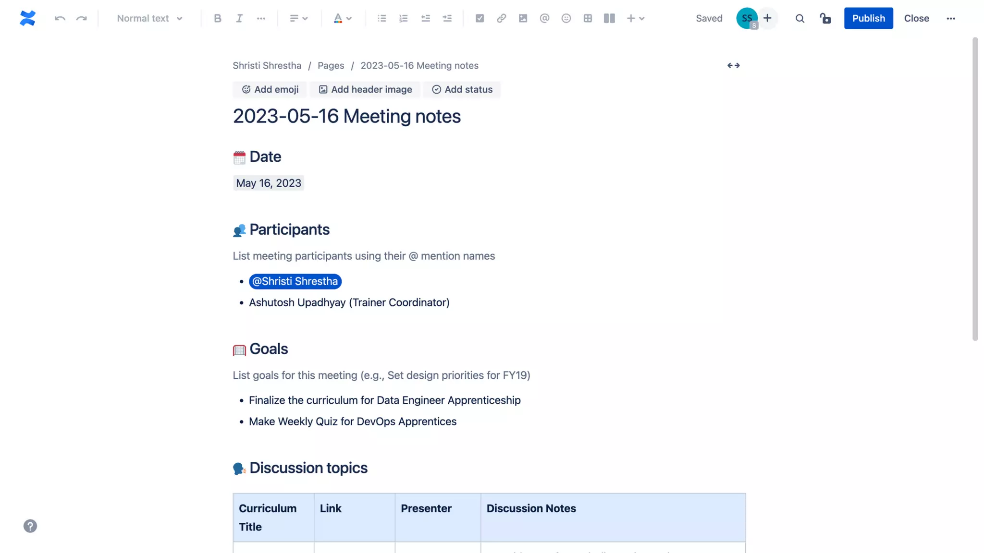Expand the text alignment dropdown

coord(298,18)
